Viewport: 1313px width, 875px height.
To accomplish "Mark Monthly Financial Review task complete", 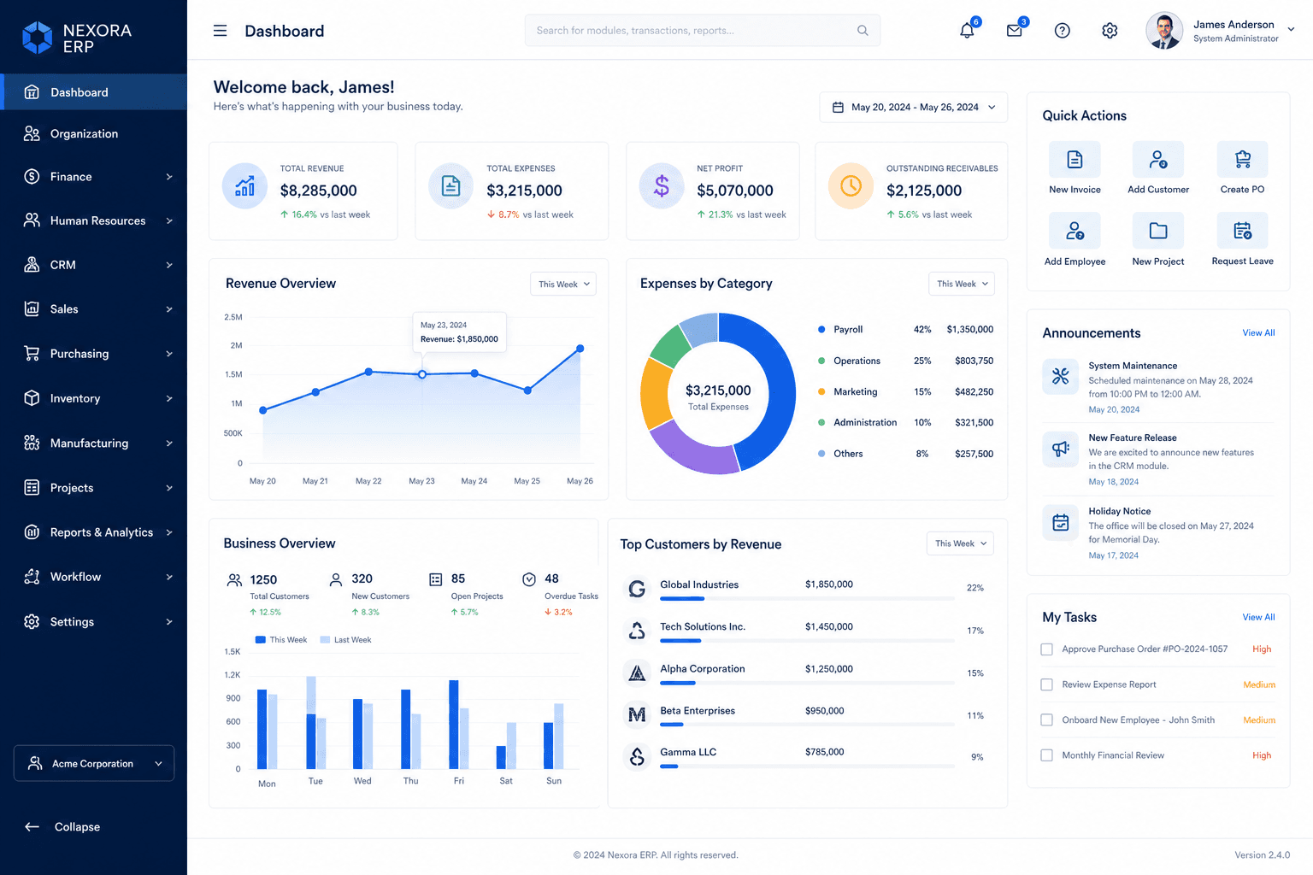I will [1046, 755].
